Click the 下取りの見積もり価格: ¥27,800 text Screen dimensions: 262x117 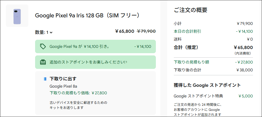(x=78, y=93)
